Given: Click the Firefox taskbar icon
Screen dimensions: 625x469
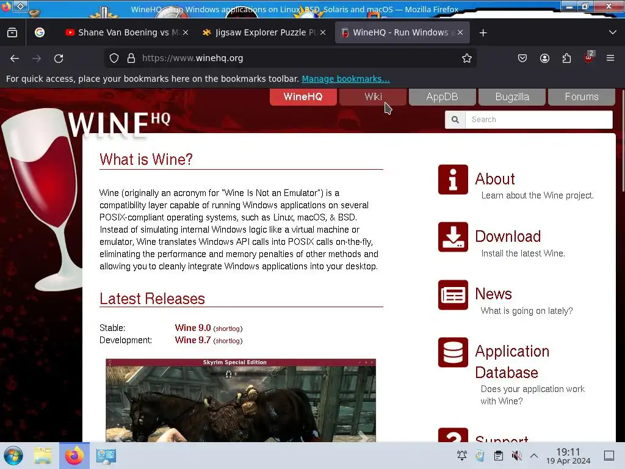Looking at the screenshot, I should click(x=74, y=456).
